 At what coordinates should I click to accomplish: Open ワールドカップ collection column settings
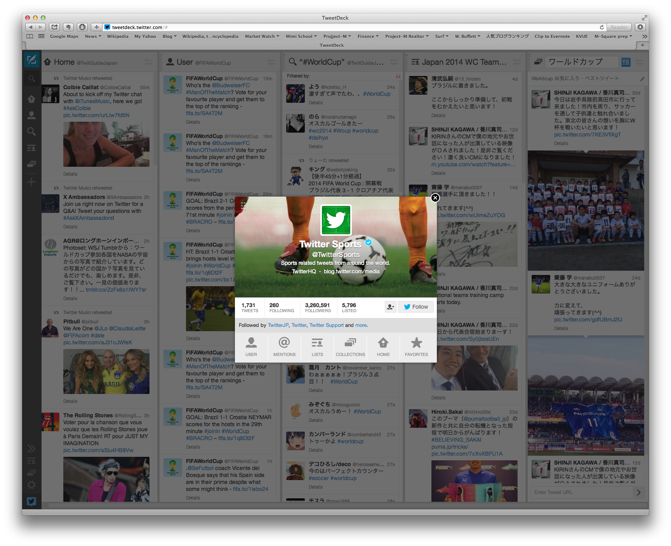tap(639, 62)
